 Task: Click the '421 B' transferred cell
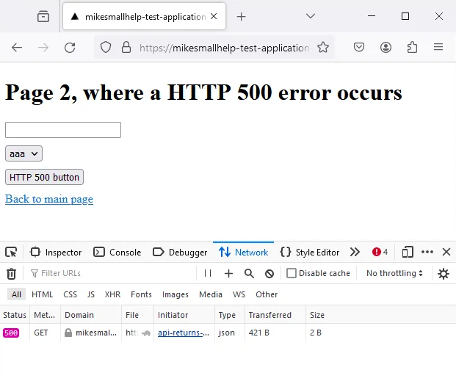(x=258, y=333)
